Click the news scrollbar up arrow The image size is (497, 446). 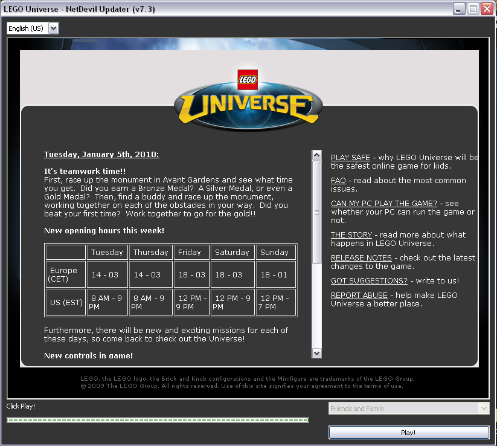(316, 155)
